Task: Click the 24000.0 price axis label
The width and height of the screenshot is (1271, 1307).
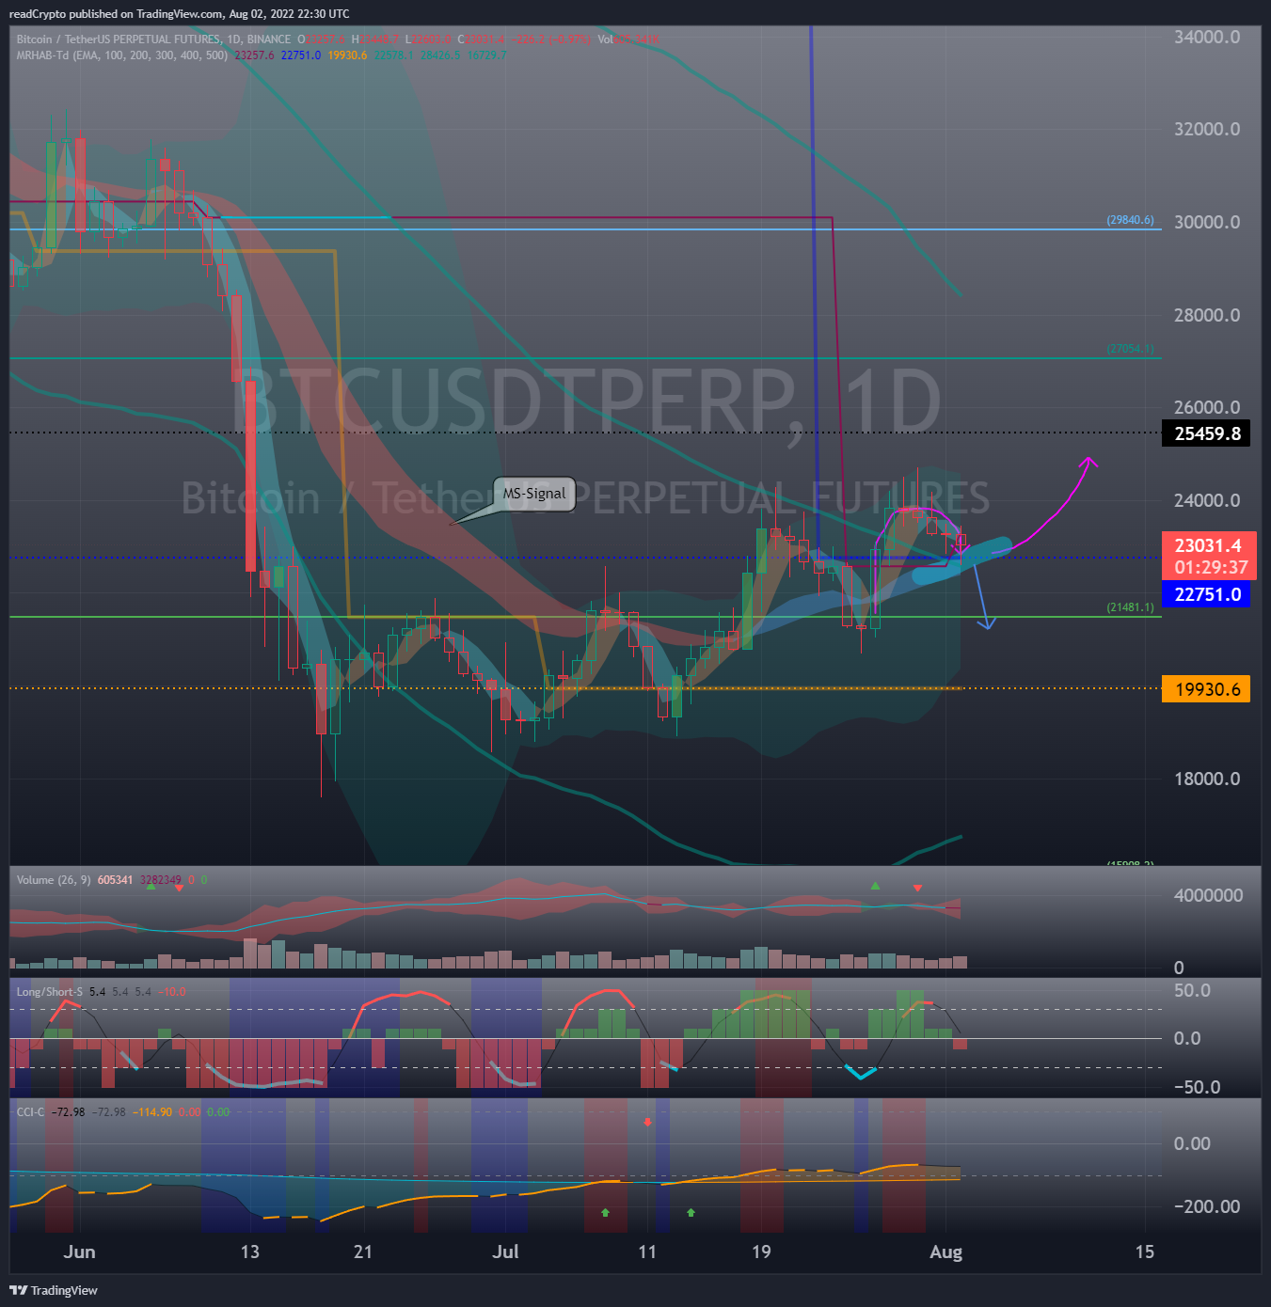Action: [1207, 500]
